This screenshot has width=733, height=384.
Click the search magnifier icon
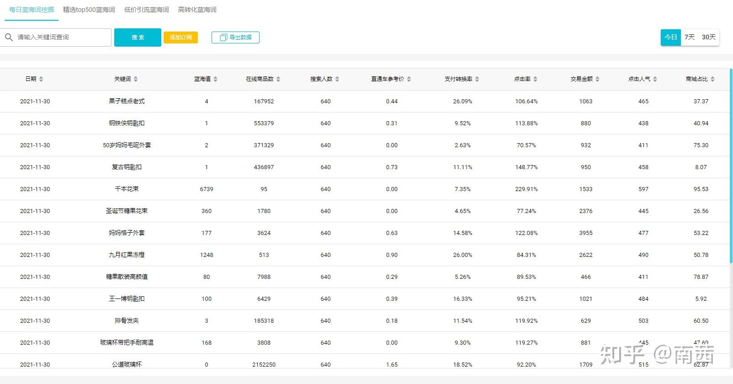(x=9, y=37)
